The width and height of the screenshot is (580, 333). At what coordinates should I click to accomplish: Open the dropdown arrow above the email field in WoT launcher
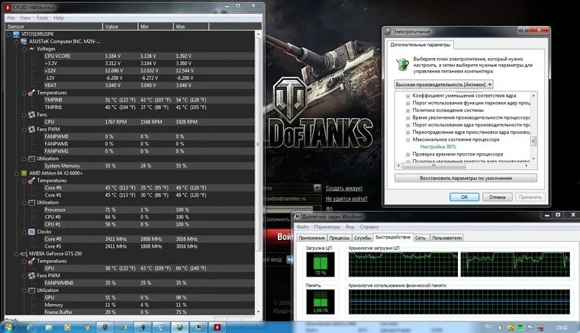(317, 188)
